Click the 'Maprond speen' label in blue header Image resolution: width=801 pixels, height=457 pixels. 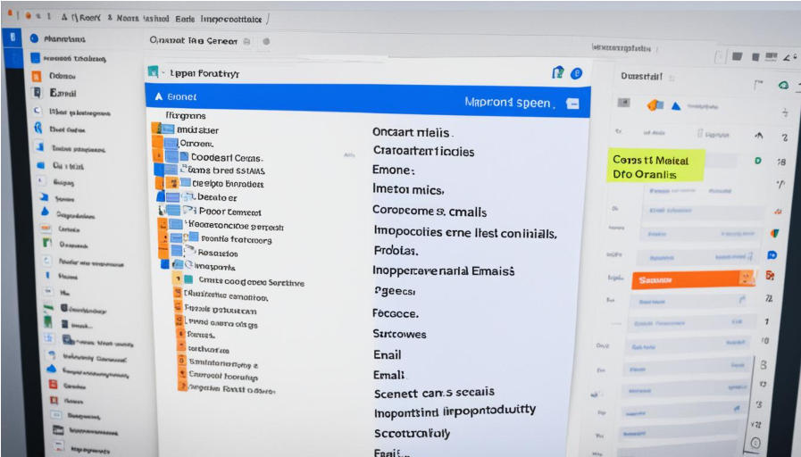[508, 103]
